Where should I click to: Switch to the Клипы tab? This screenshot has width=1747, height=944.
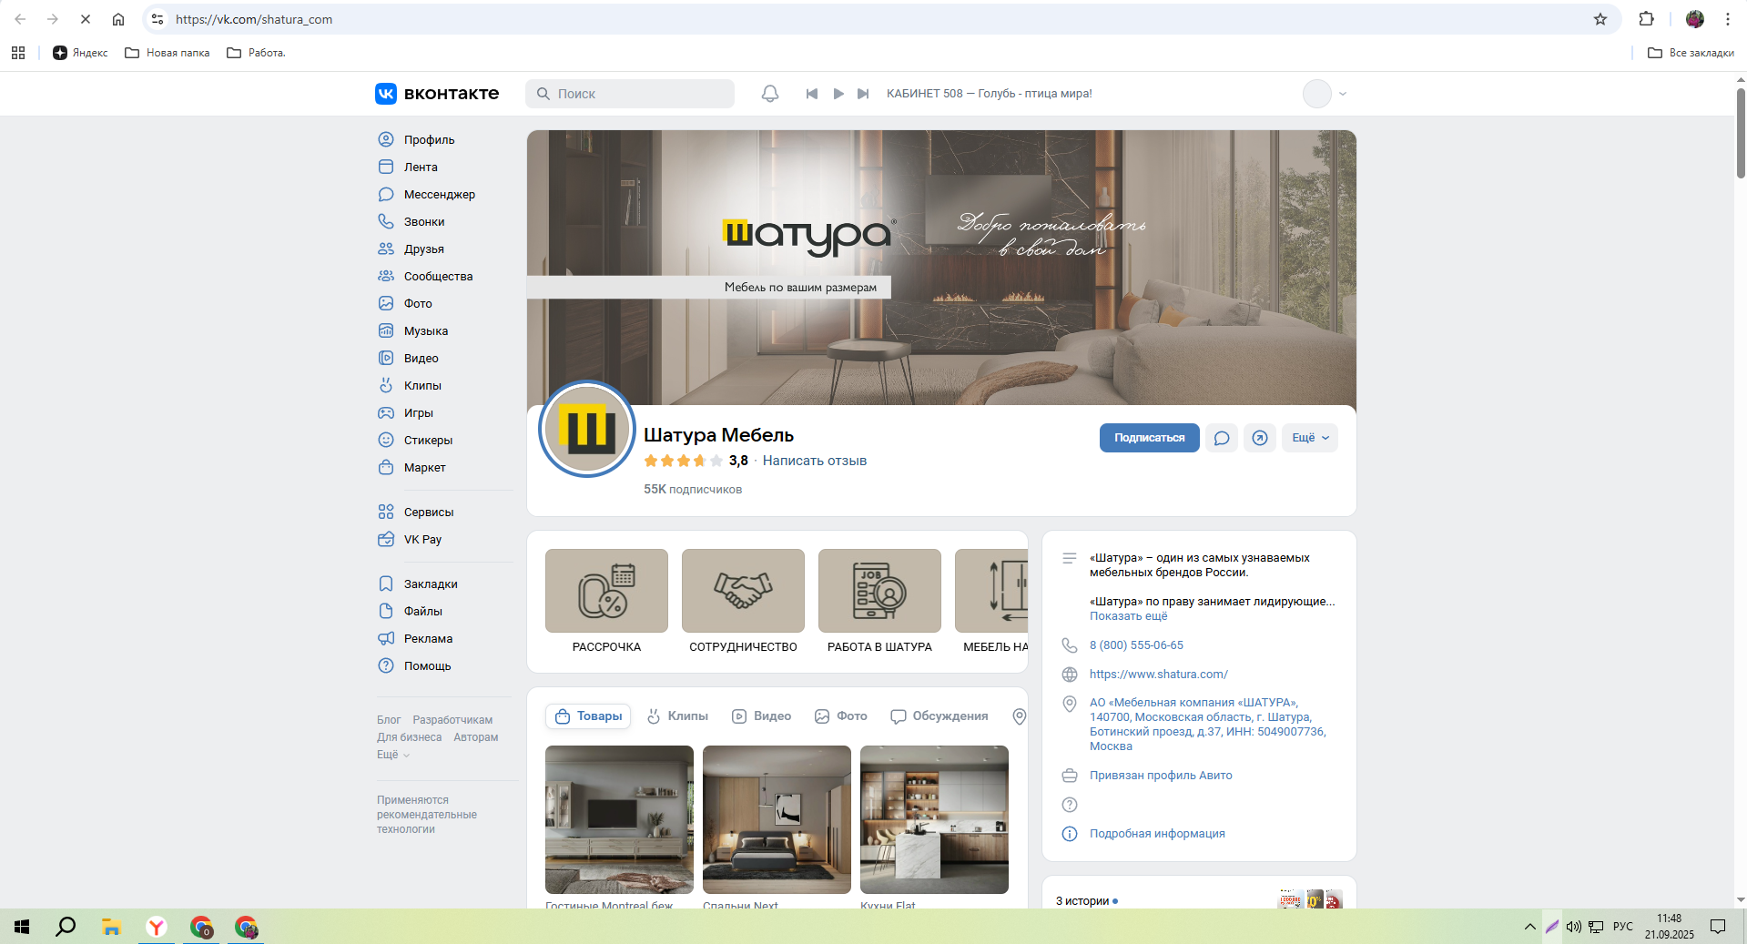tap(677, 716)
